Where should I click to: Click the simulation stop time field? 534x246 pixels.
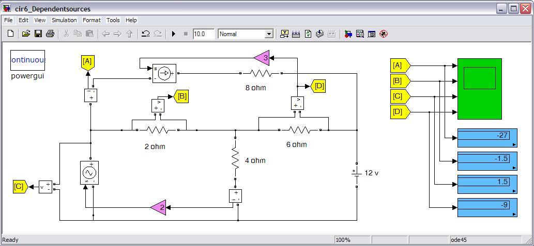[x=203, y=34]
